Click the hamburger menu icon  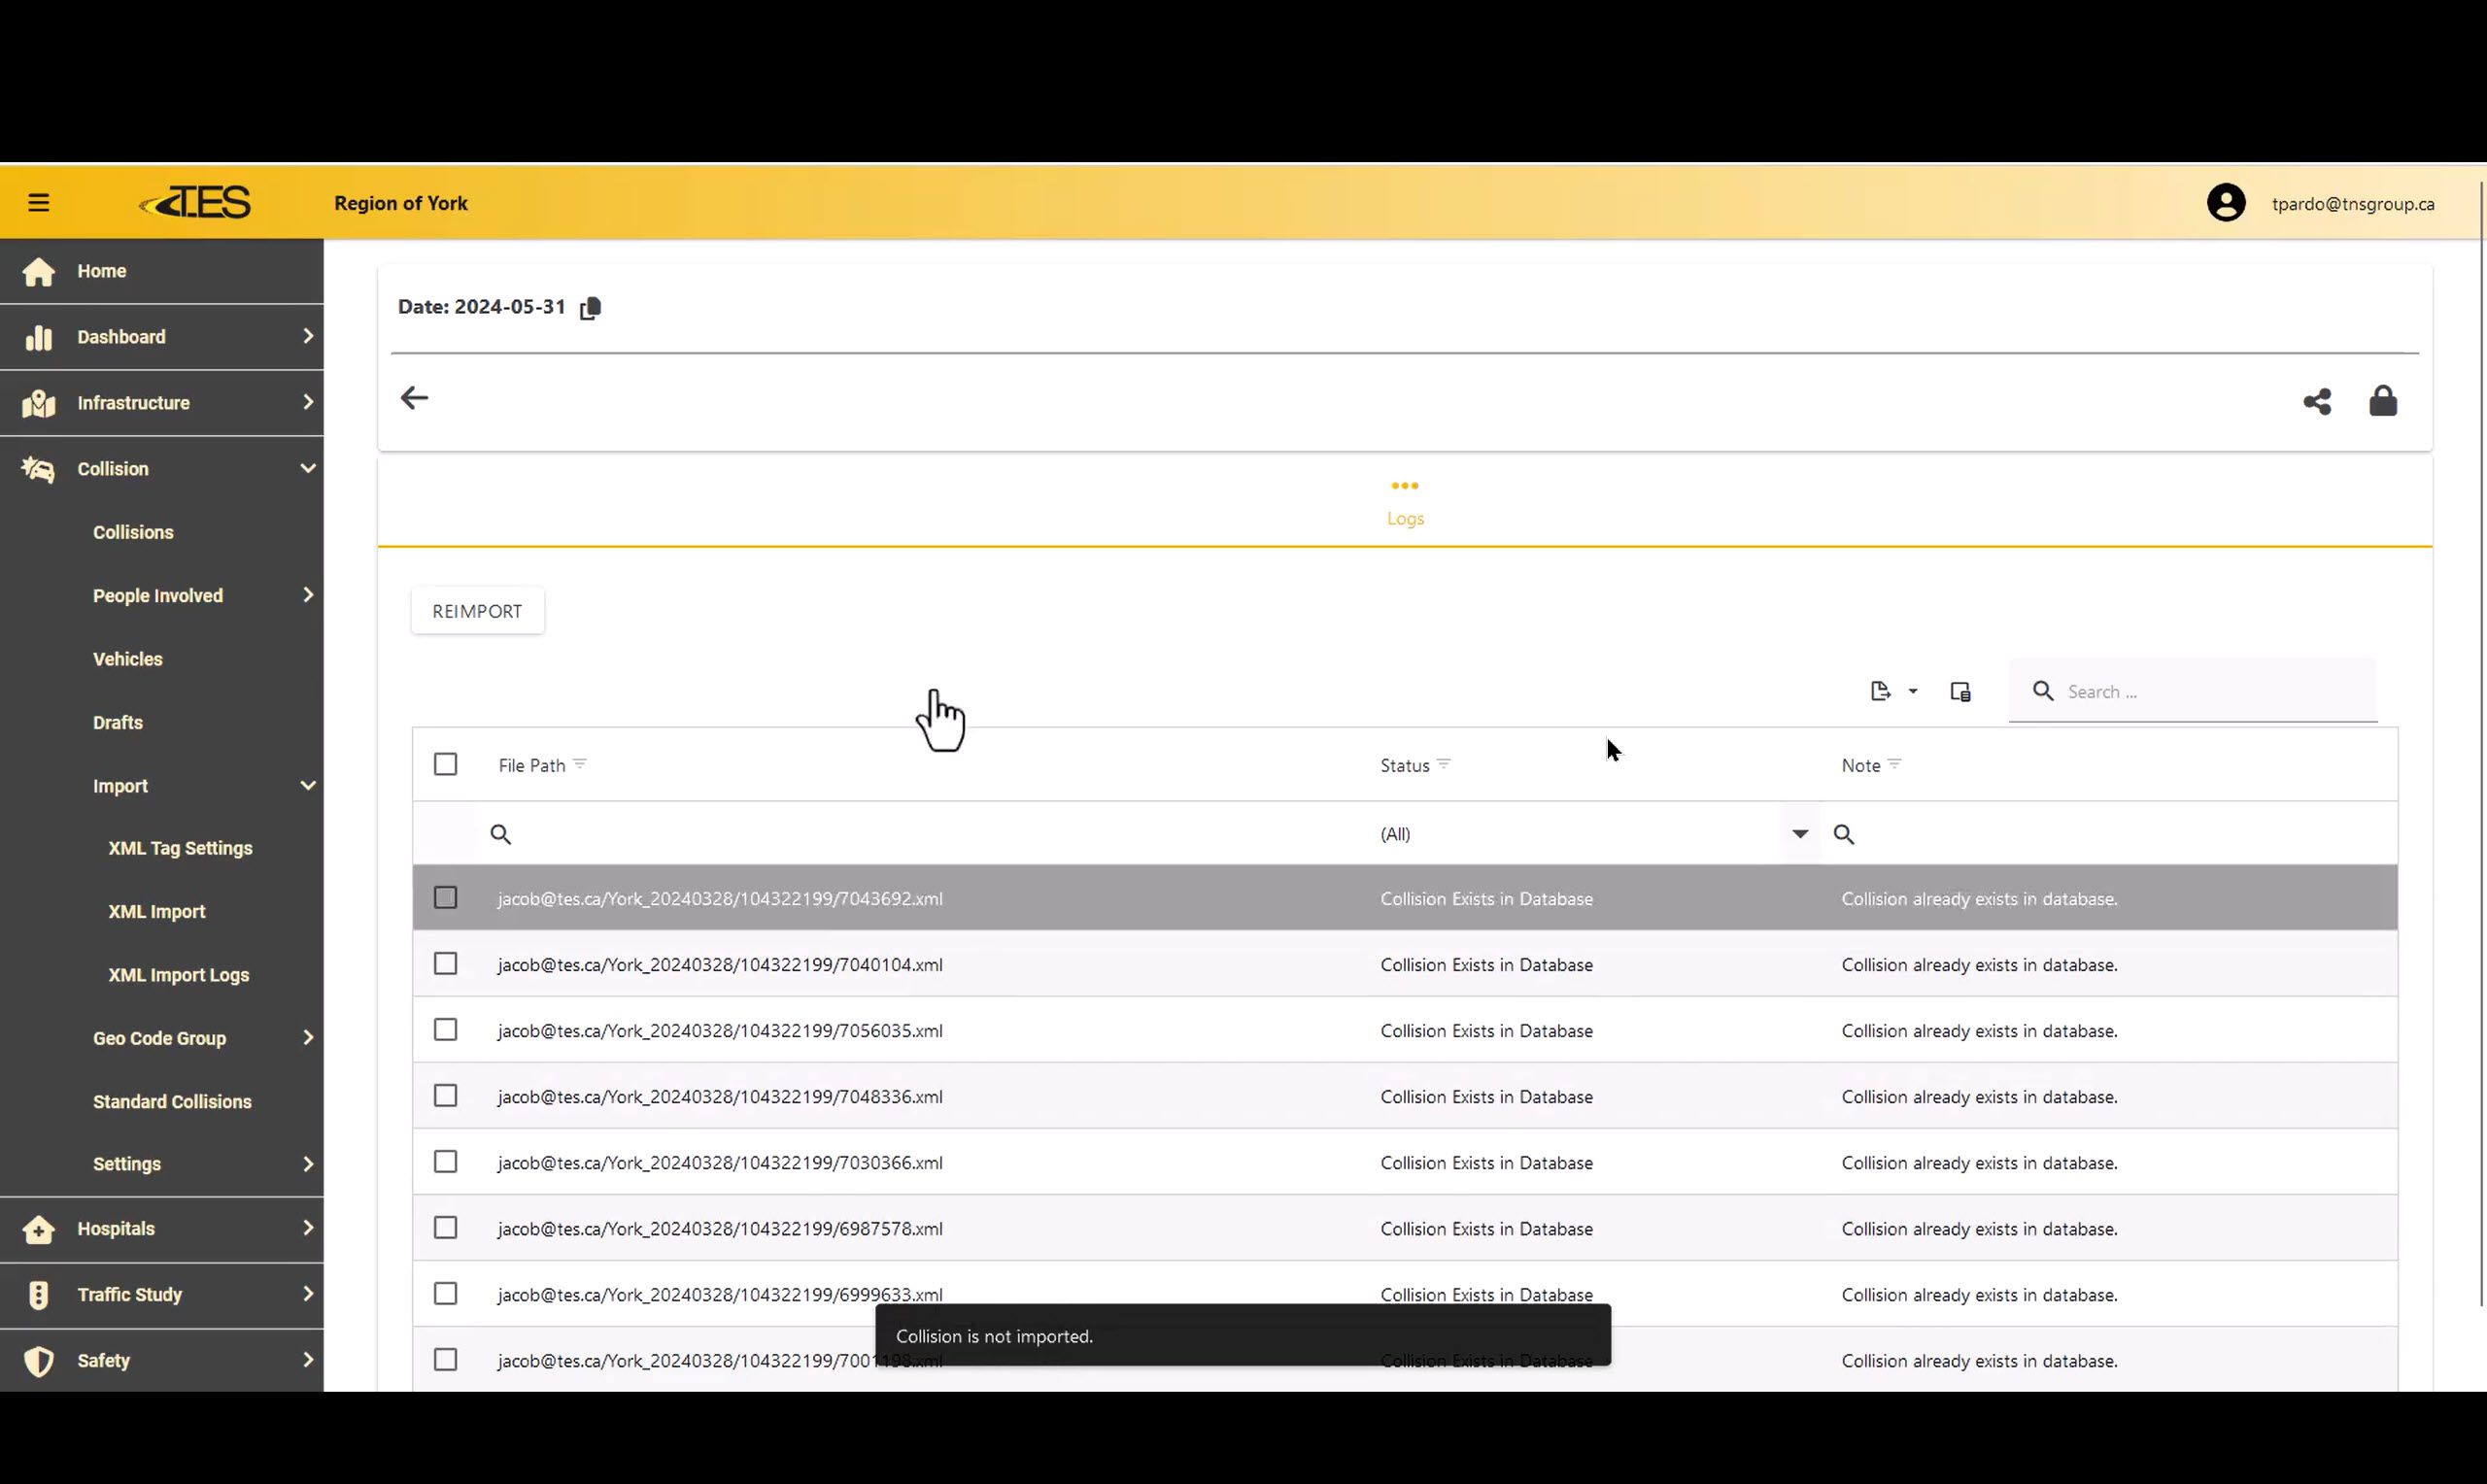pyautogui.click(x=39, y=203)
